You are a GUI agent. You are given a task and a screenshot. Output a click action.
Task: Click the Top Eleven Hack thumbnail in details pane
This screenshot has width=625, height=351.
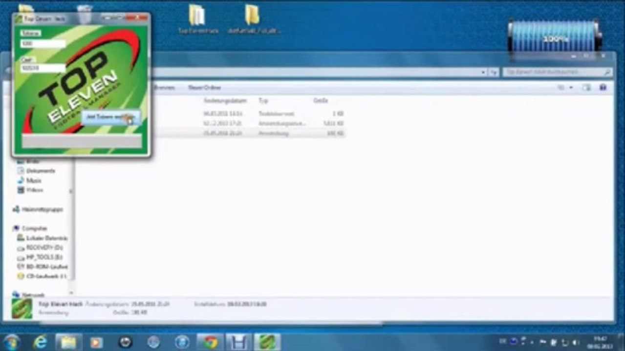22,309
